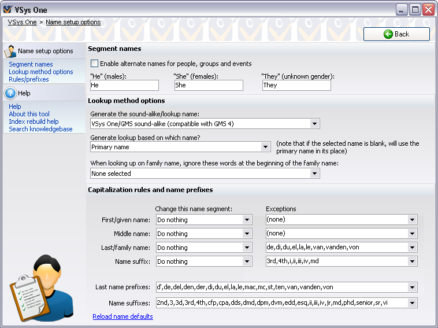The image size is (438, 328).
Task: Open Name suffix Exceptions dropdown
Action: [x=412, y=261]
